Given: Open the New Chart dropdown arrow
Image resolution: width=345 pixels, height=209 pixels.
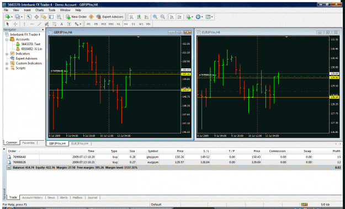Looking at the screenshot, I should pyautogui.click(x=12, y=17).
